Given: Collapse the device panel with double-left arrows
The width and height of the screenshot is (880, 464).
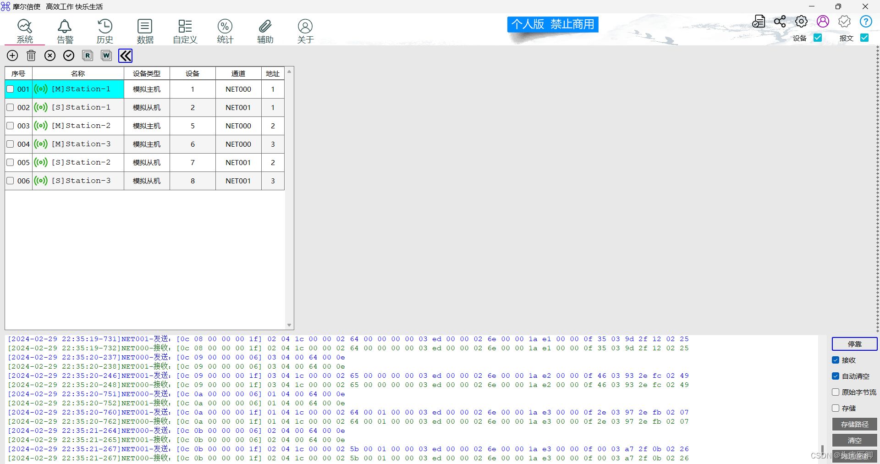Looking at the screenshot, I should [x=125, y=55].
